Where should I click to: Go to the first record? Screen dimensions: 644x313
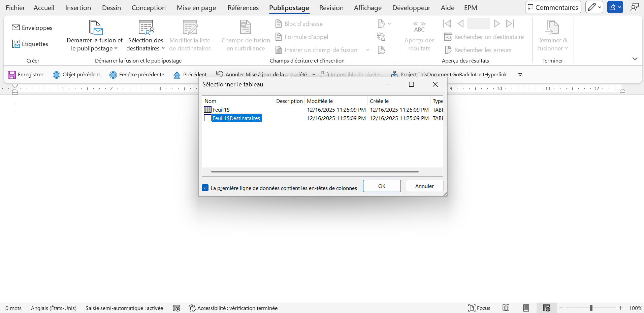tap(447, 24)
